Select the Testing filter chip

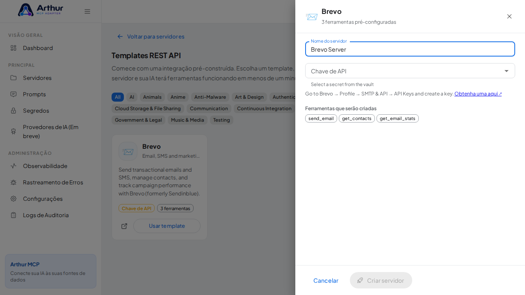click(x=221, y=120)
